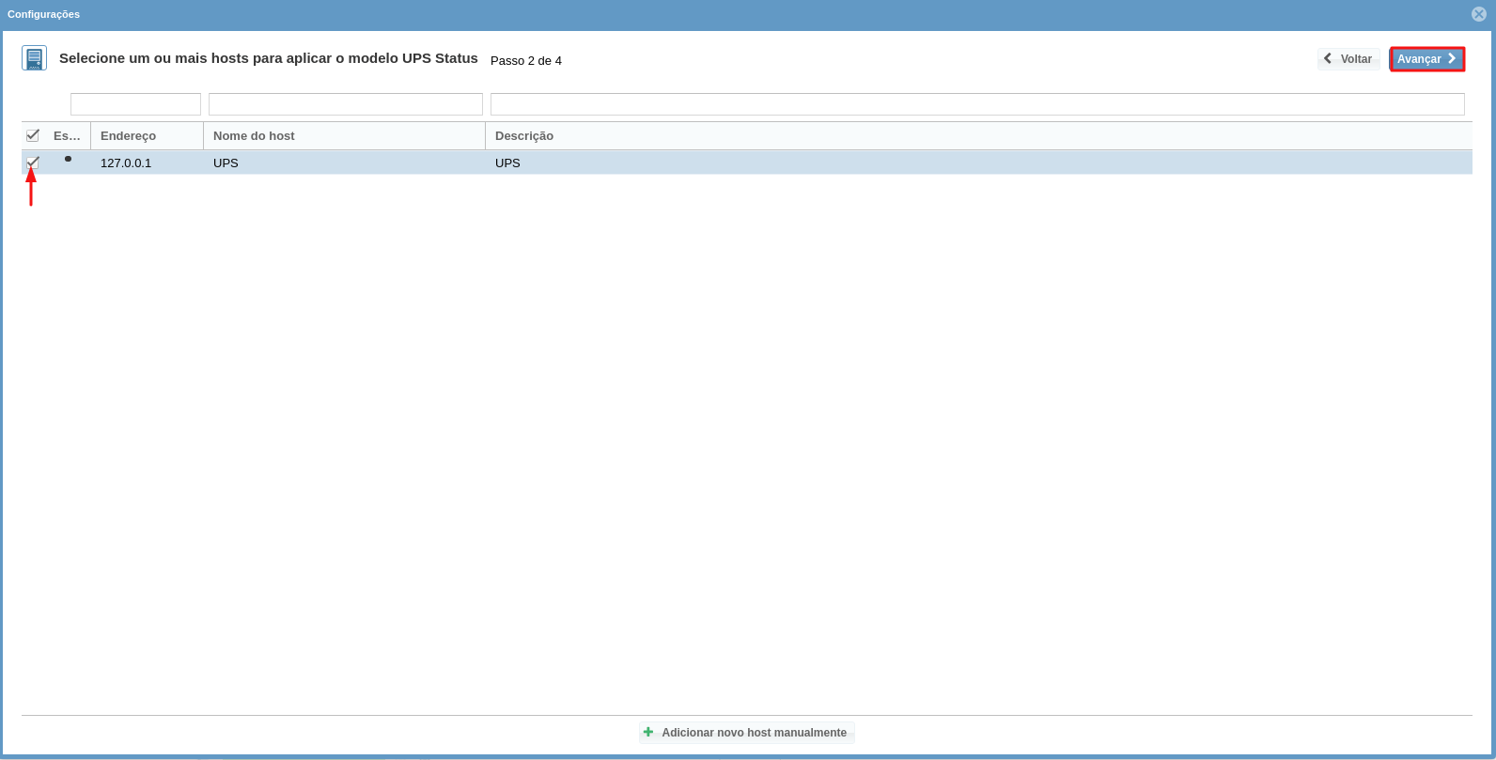Click the host server icon beside the title

(34, 58)
